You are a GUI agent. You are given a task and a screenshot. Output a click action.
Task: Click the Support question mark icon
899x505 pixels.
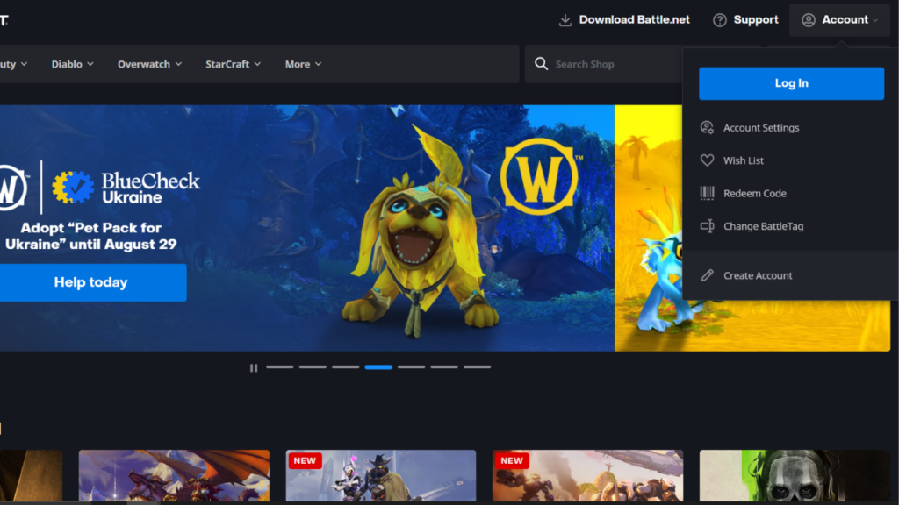tap(720, 20)
